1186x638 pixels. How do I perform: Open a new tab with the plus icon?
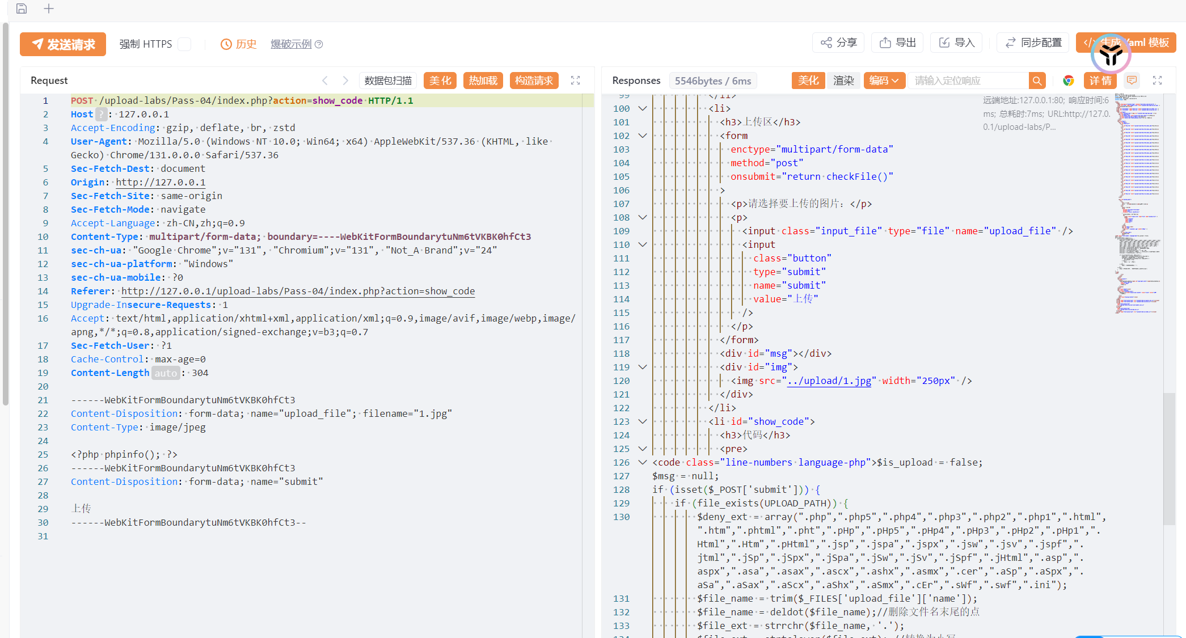[49, 9]
